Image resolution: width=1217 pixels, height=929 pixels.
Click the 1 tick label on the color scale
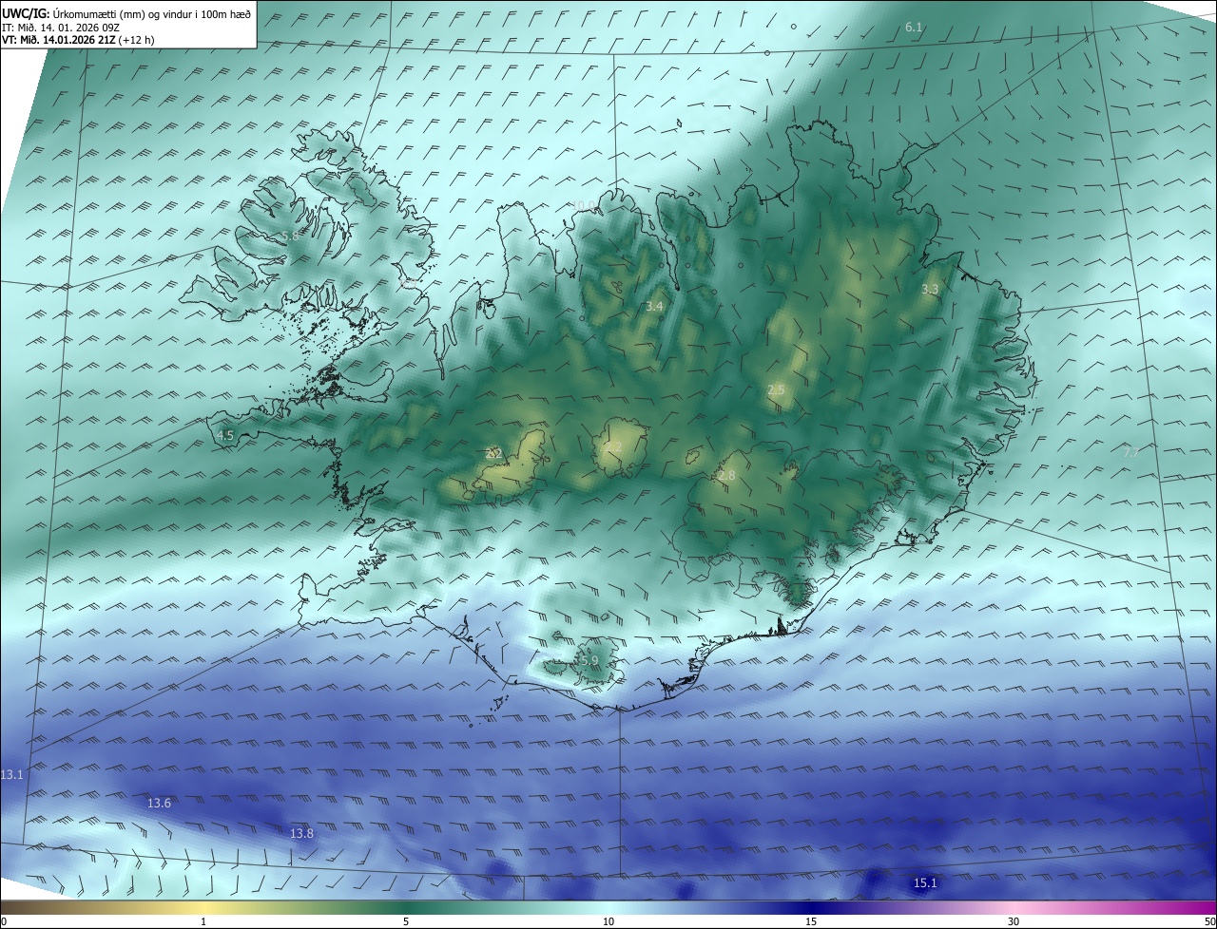[203, 922]
